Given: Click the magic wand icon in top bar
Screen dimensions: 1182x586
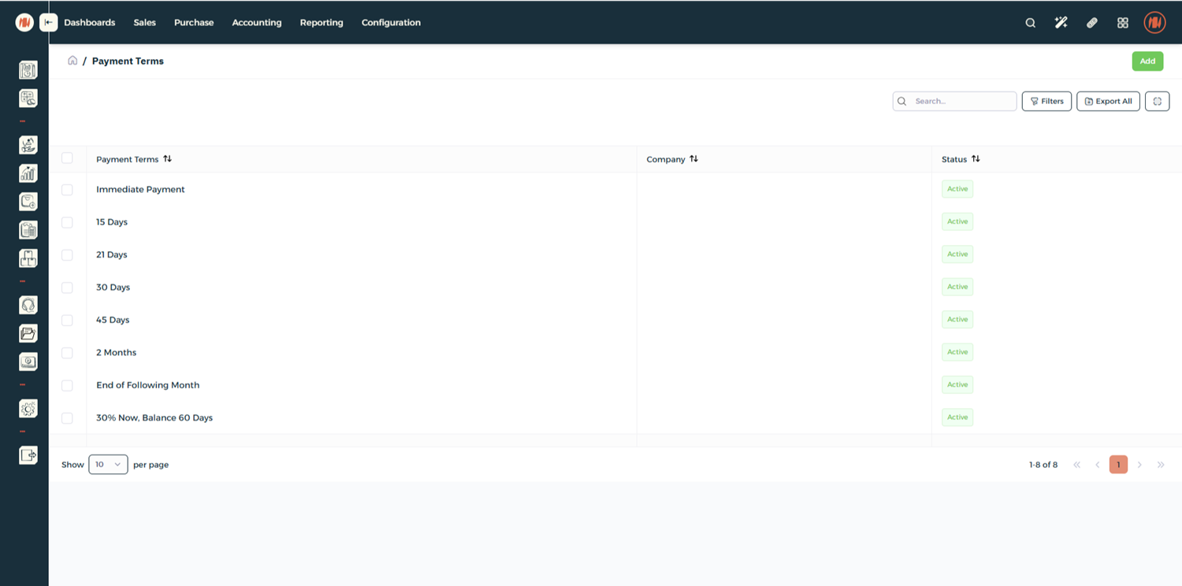Looking at the screenshot, I should click(x=1061, y=23).
